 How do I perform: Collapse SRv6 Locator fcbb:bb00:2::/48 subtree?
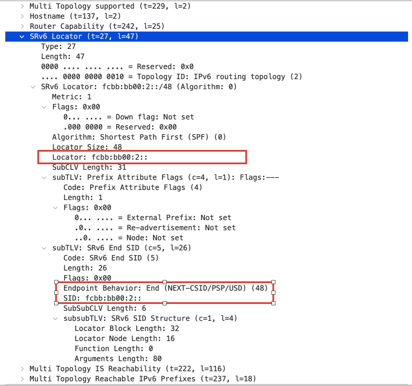pos(33,87)
